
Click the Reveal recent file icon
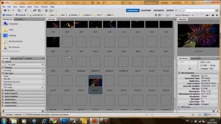coord(19,11)
